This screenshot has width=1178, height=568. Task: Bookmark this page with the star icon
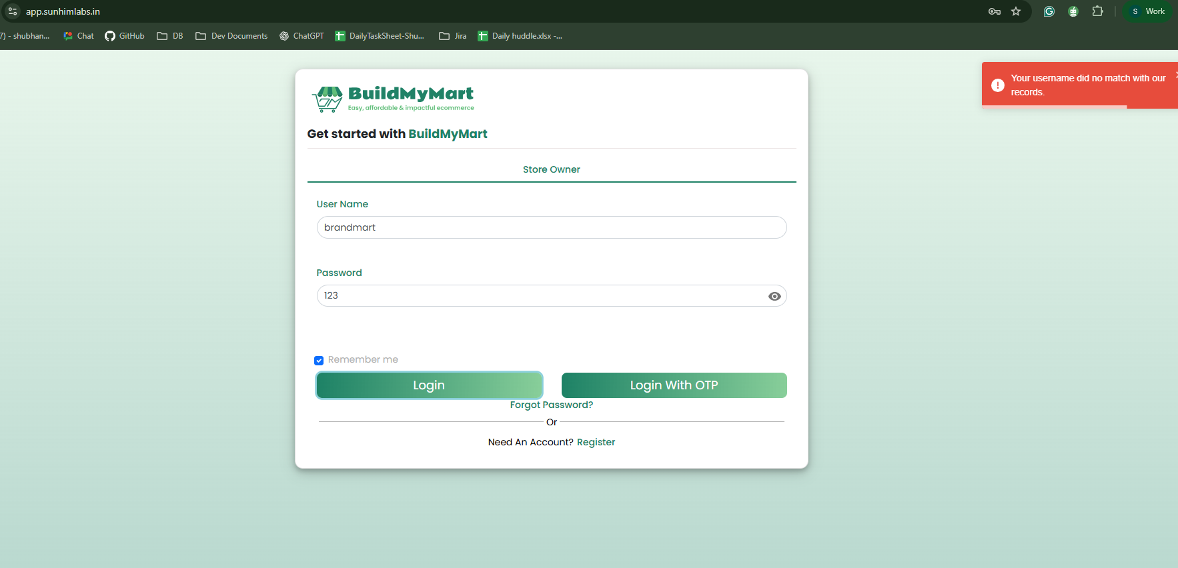1016,11
